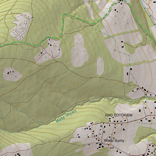Select the "NAD POTOKIEM" place label
Image resolution: width=156 pixels, height=156 pixels.
[x=119, y=115]
